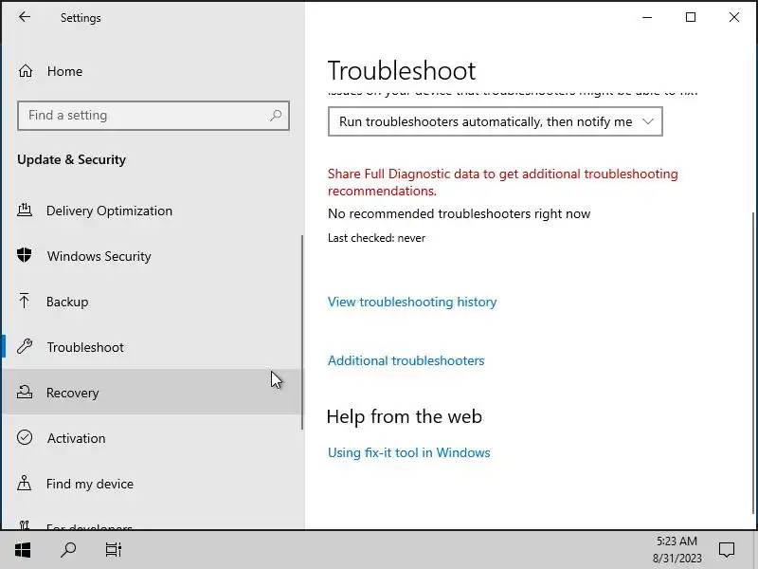Open Recovery settings
The width and height of the screenshot is (758, 569).
click(x=153, y=393)
